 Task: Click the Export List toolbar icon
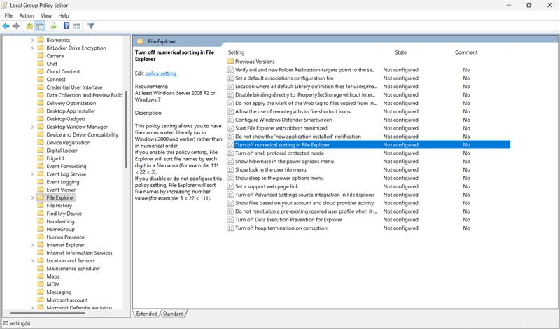pyautogui.click(x=53, y=26)
